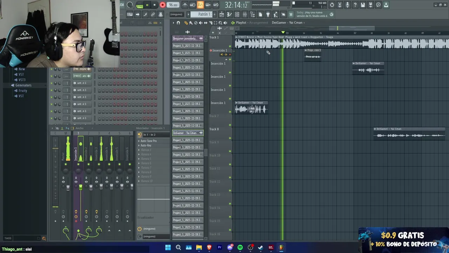Open the chat bubble icon in toolbar

point(378,5)
